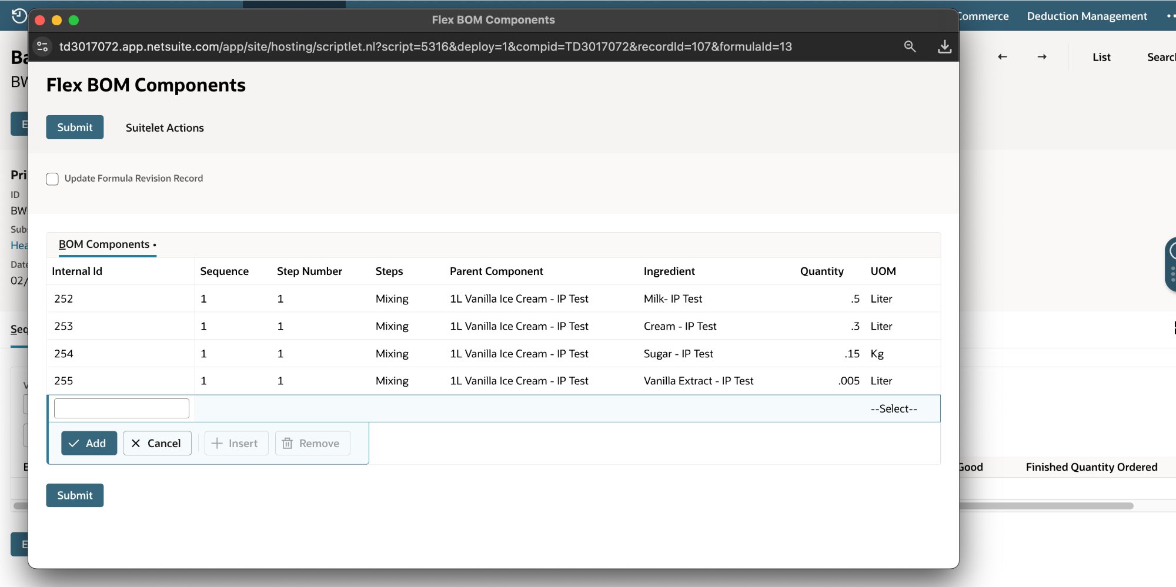Screen dimensions: 1176x587
Task: Click the top Submit button
Action: click(x=75, y=127)
